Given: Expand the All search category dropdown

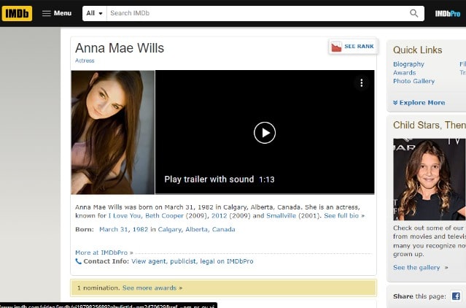Looking at the screenshot, I should pos(94,13).
